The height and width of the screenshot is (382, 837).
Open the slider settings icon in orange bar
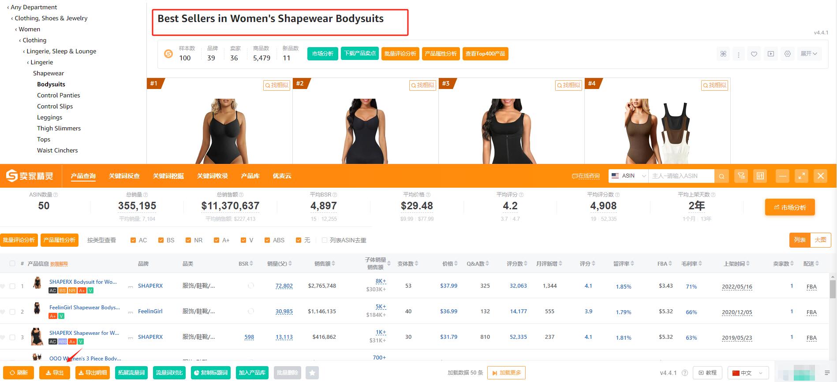point(760,176)
